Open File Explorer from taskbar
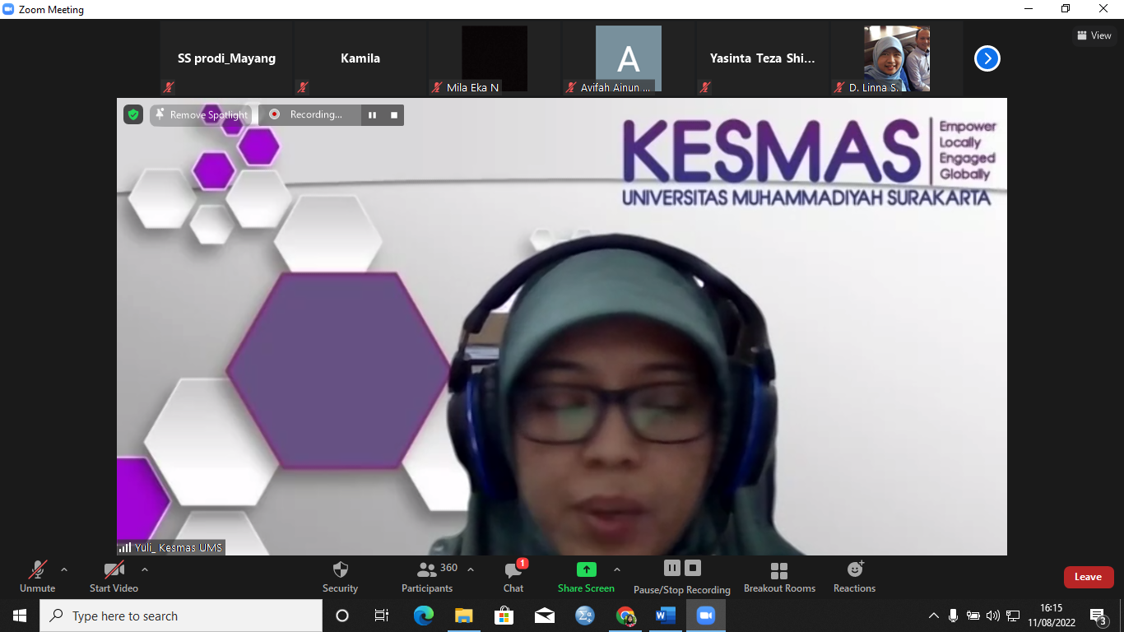The image size is (1124, 632). pyautogui.click(x=463, y=616)
